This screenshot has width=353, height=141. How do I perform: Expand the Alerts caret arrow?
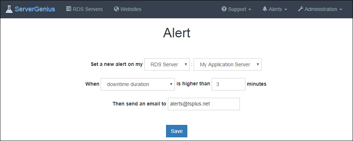point(286,10)
